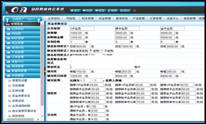206x124 pixels.
Task: Click 金卡 返利份数 field showing 5
Action: (x=167, y=42)
